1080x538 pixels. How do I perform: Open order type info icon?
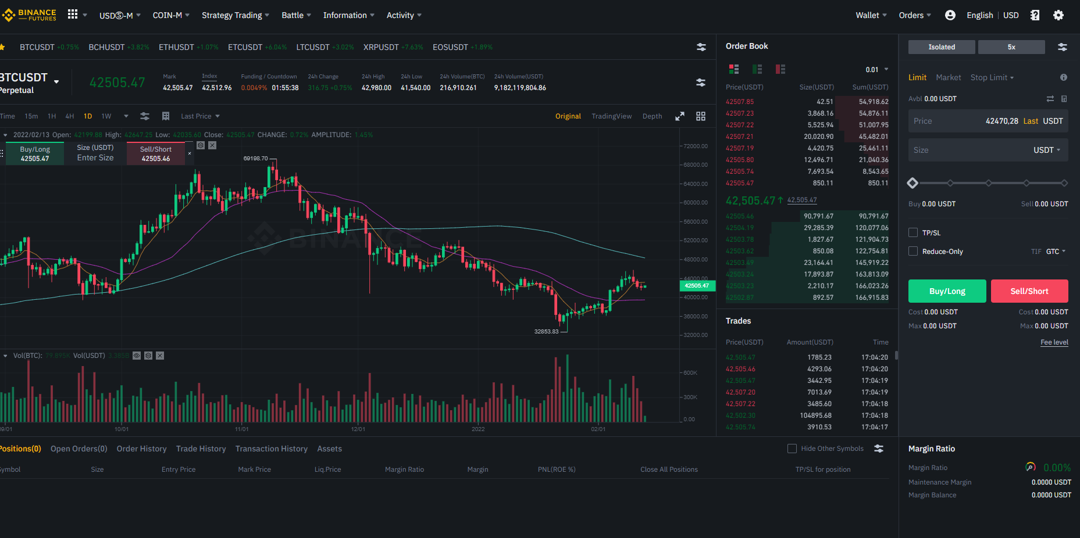1064,77
